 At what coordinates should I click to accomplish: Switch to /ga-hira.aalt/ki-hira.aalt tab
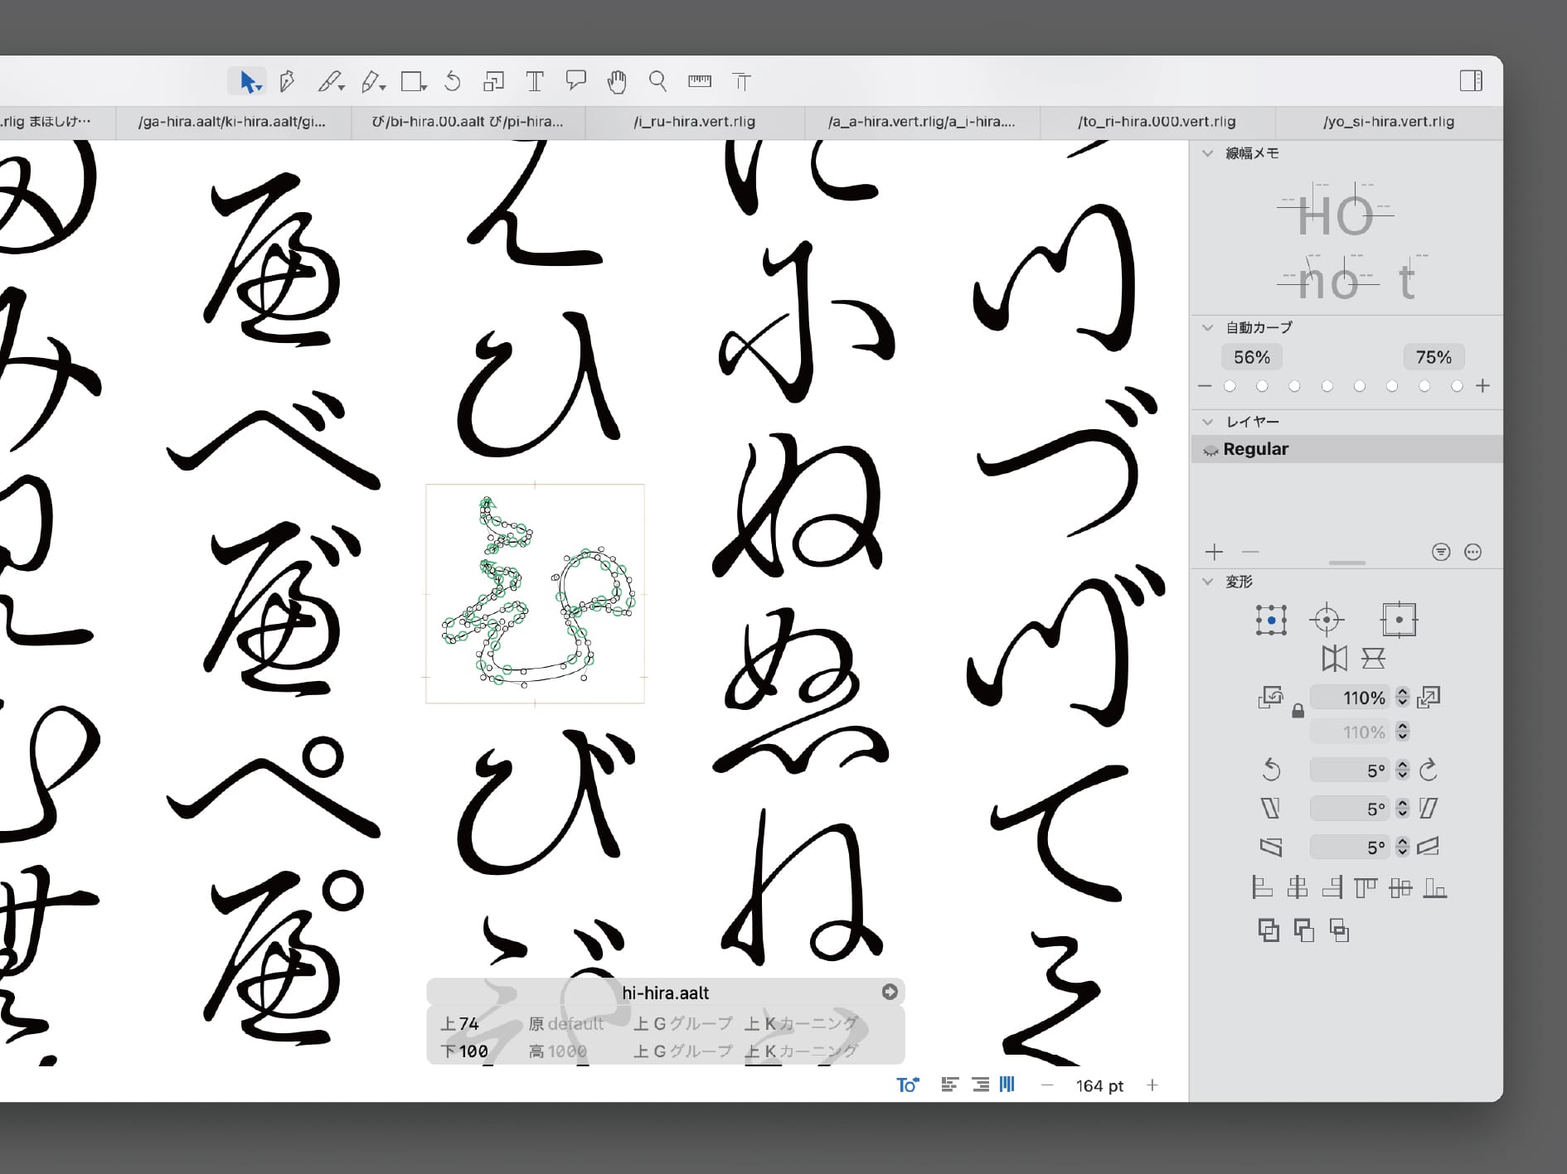(x=232, y=122)
